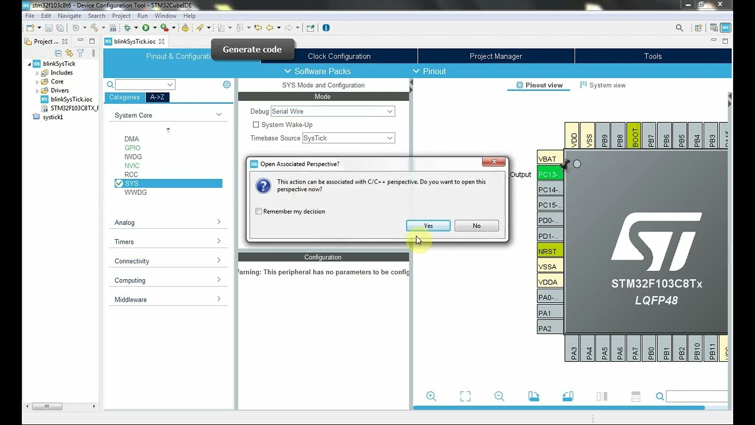Select the Pinout view button
The image size is (755, 425).
pos(539,85)
